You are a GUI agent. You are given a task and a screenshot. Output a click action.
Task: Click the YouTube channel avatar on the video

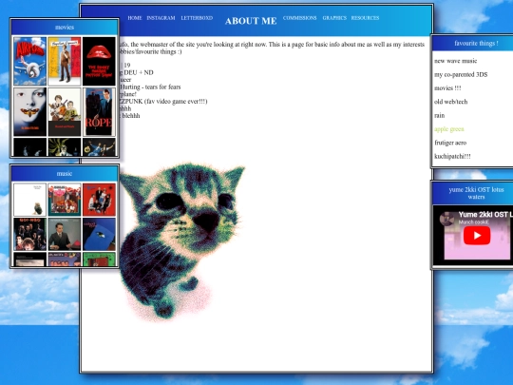point(447,219)
